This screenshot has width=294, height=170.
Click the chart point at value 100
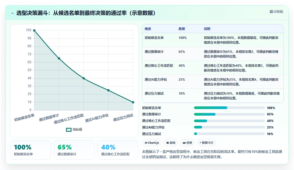(x=34, y=30)
